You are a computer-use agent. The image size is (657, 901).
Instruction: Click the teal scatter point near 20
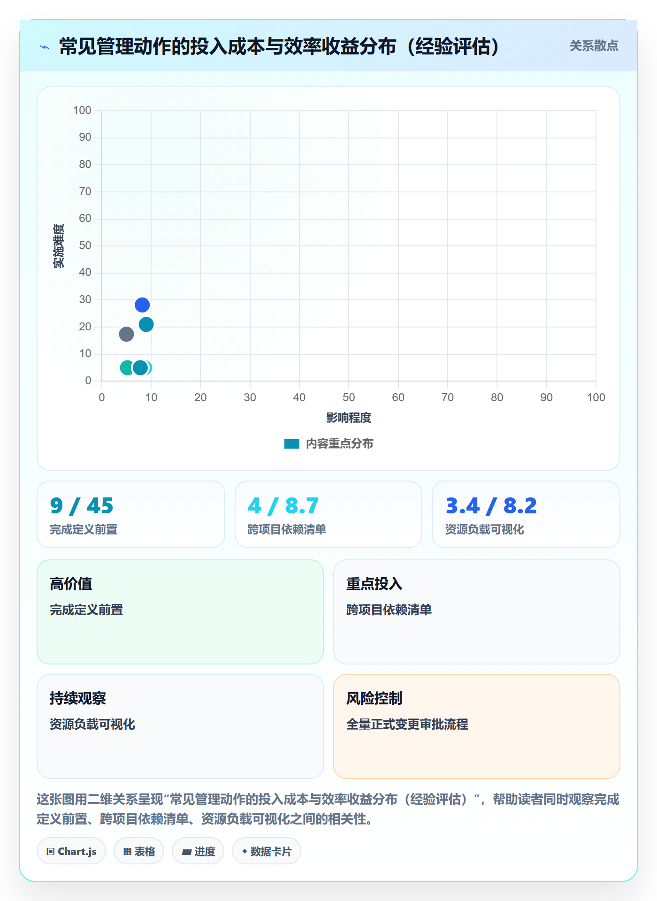(x=146, y=324)
